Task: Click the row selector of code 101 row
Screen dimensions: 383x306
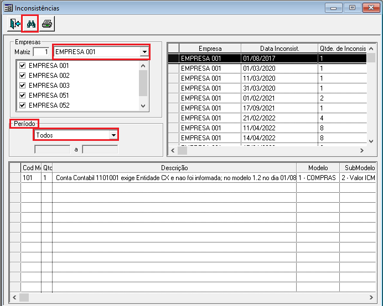Action: 15,178
